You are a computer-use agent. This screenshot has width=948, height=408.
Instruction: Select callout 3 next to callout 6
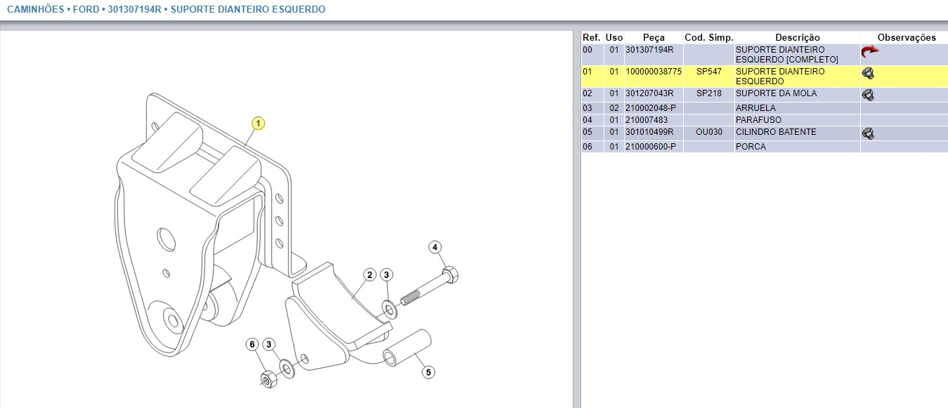(269, 344)
